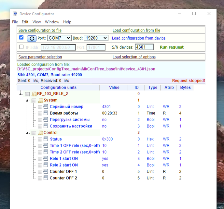Click the S/N devices input field
Image resolution: width=224 pixels, height=209 pixels.
click(144, 47)
